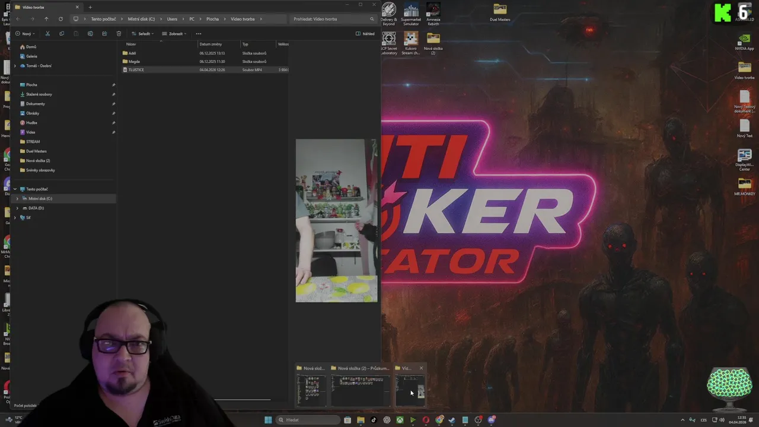Show hidden system tray icons chevron
Viewport: 759px width, 427px height.
[682, 420]
